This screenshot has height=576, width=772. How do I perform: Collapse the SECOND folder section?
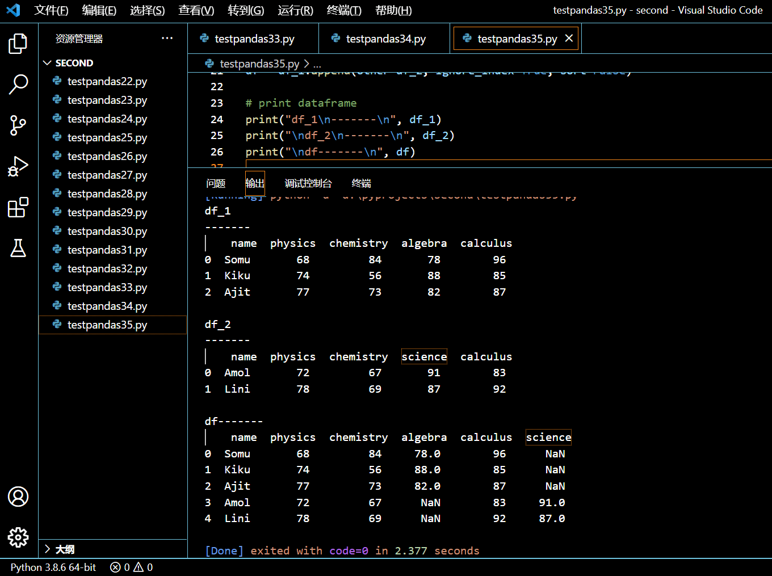click(x=113, y=63)
